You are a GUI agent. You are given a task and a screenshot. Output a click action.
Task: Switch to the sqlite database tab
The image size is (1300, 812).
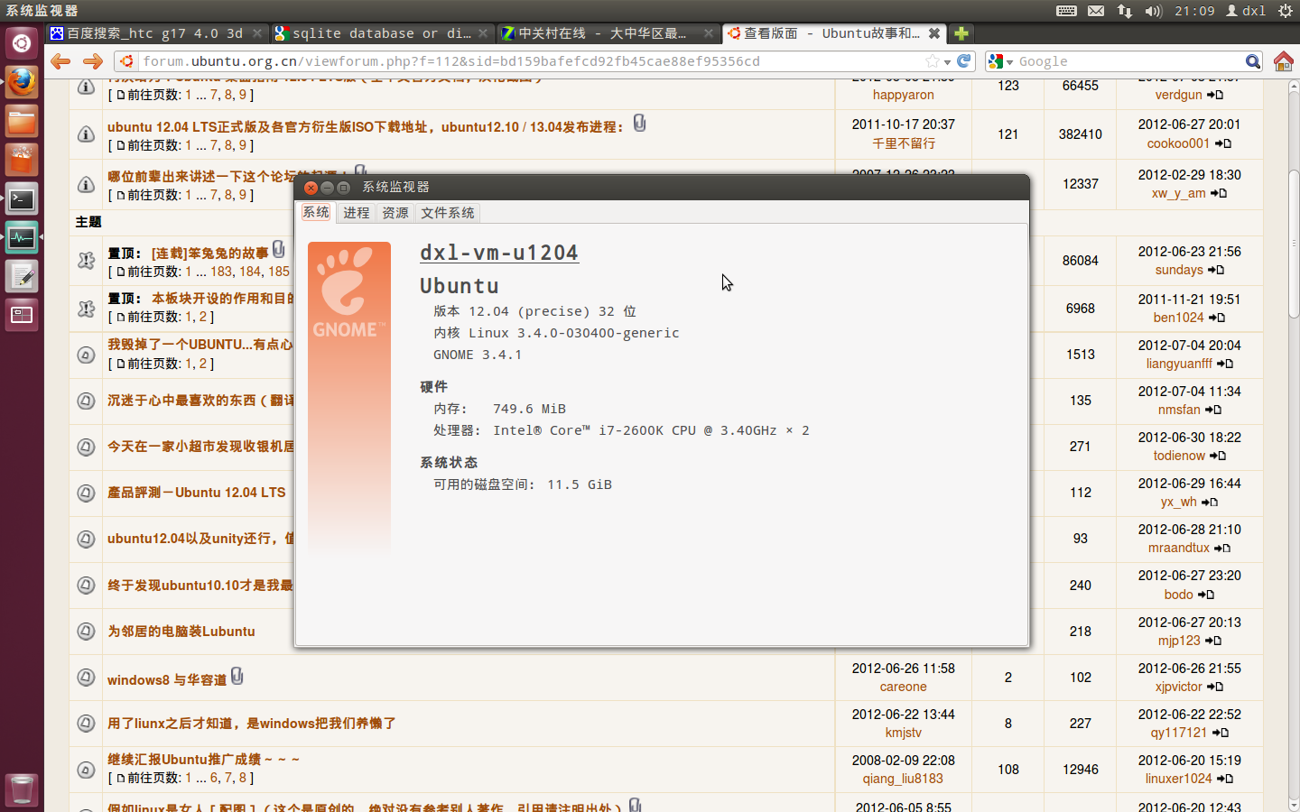pos(382,33)
